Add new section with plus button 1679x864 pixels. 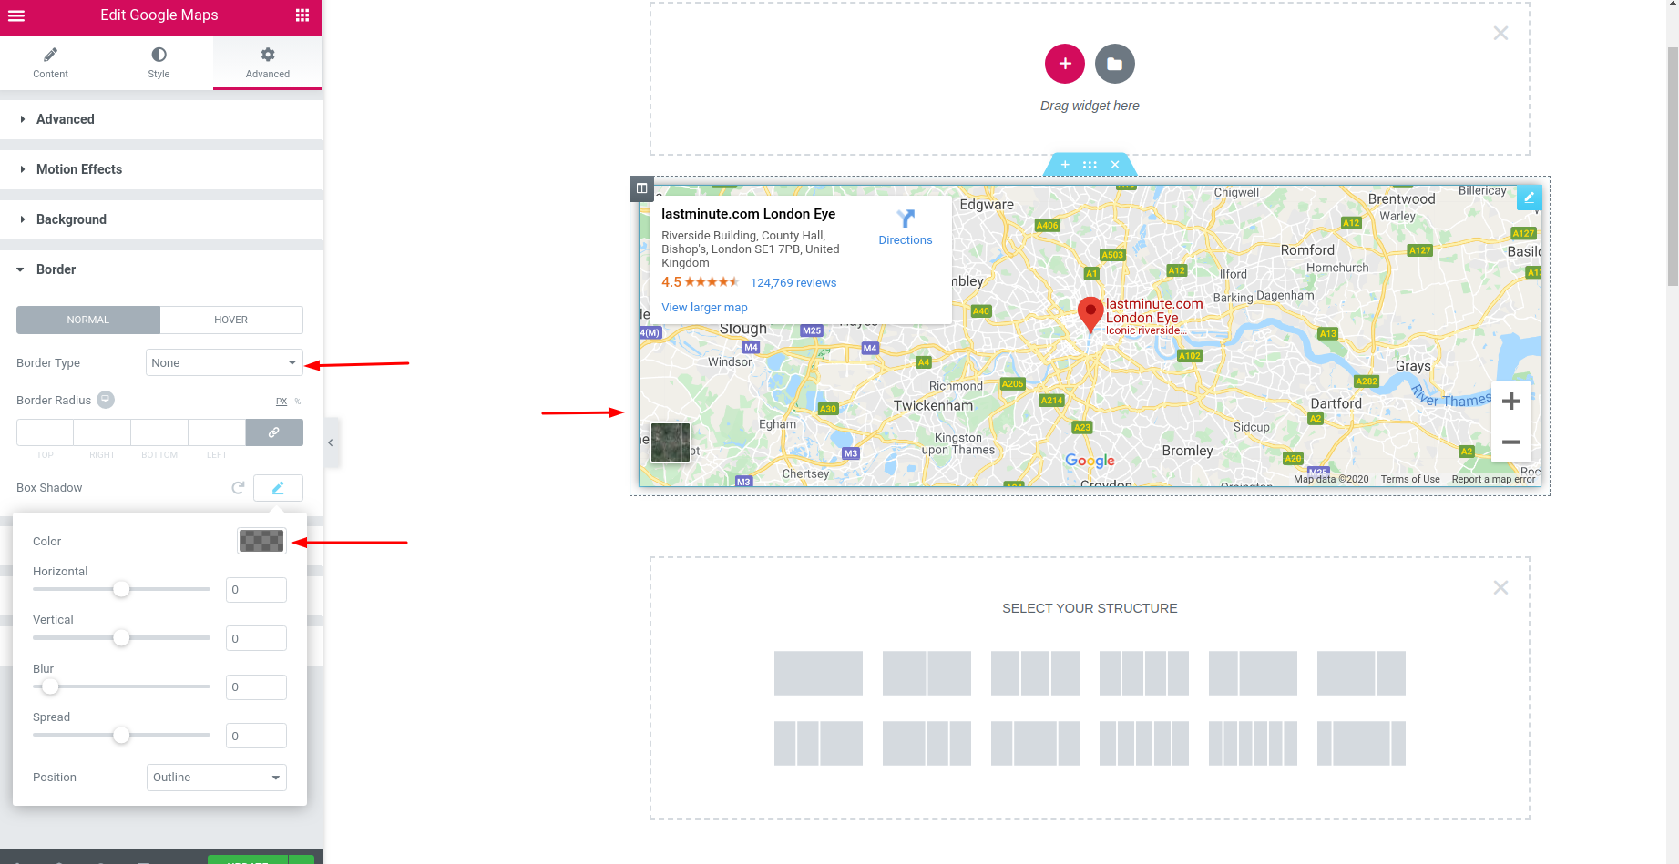point(1065,64)
